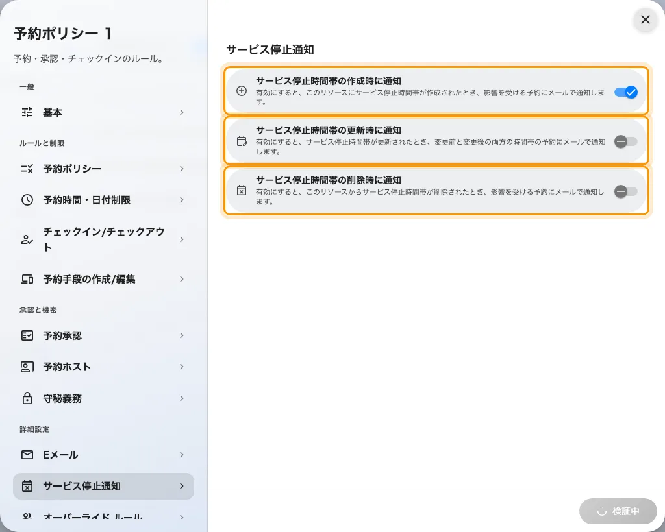Disable サービス停止時間帯の作成時に通知 toggle
The height and width of the screenshot is (532, 665).
626,92
